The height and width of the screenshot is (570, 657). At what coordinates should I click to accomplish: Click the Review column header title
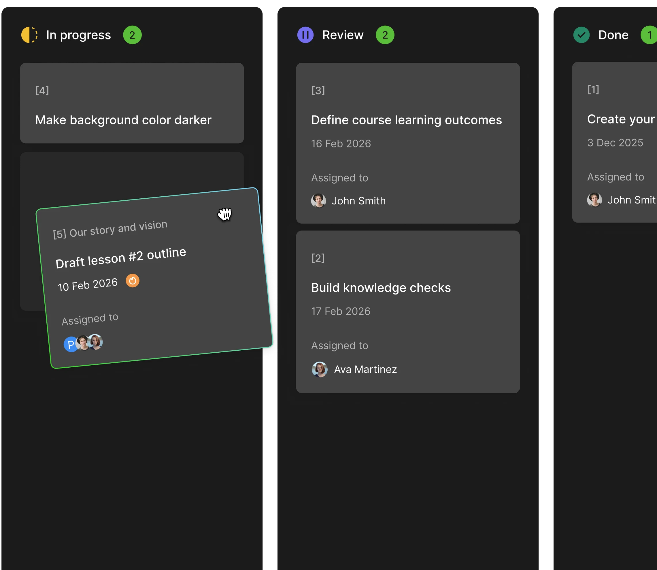point(343,35)
